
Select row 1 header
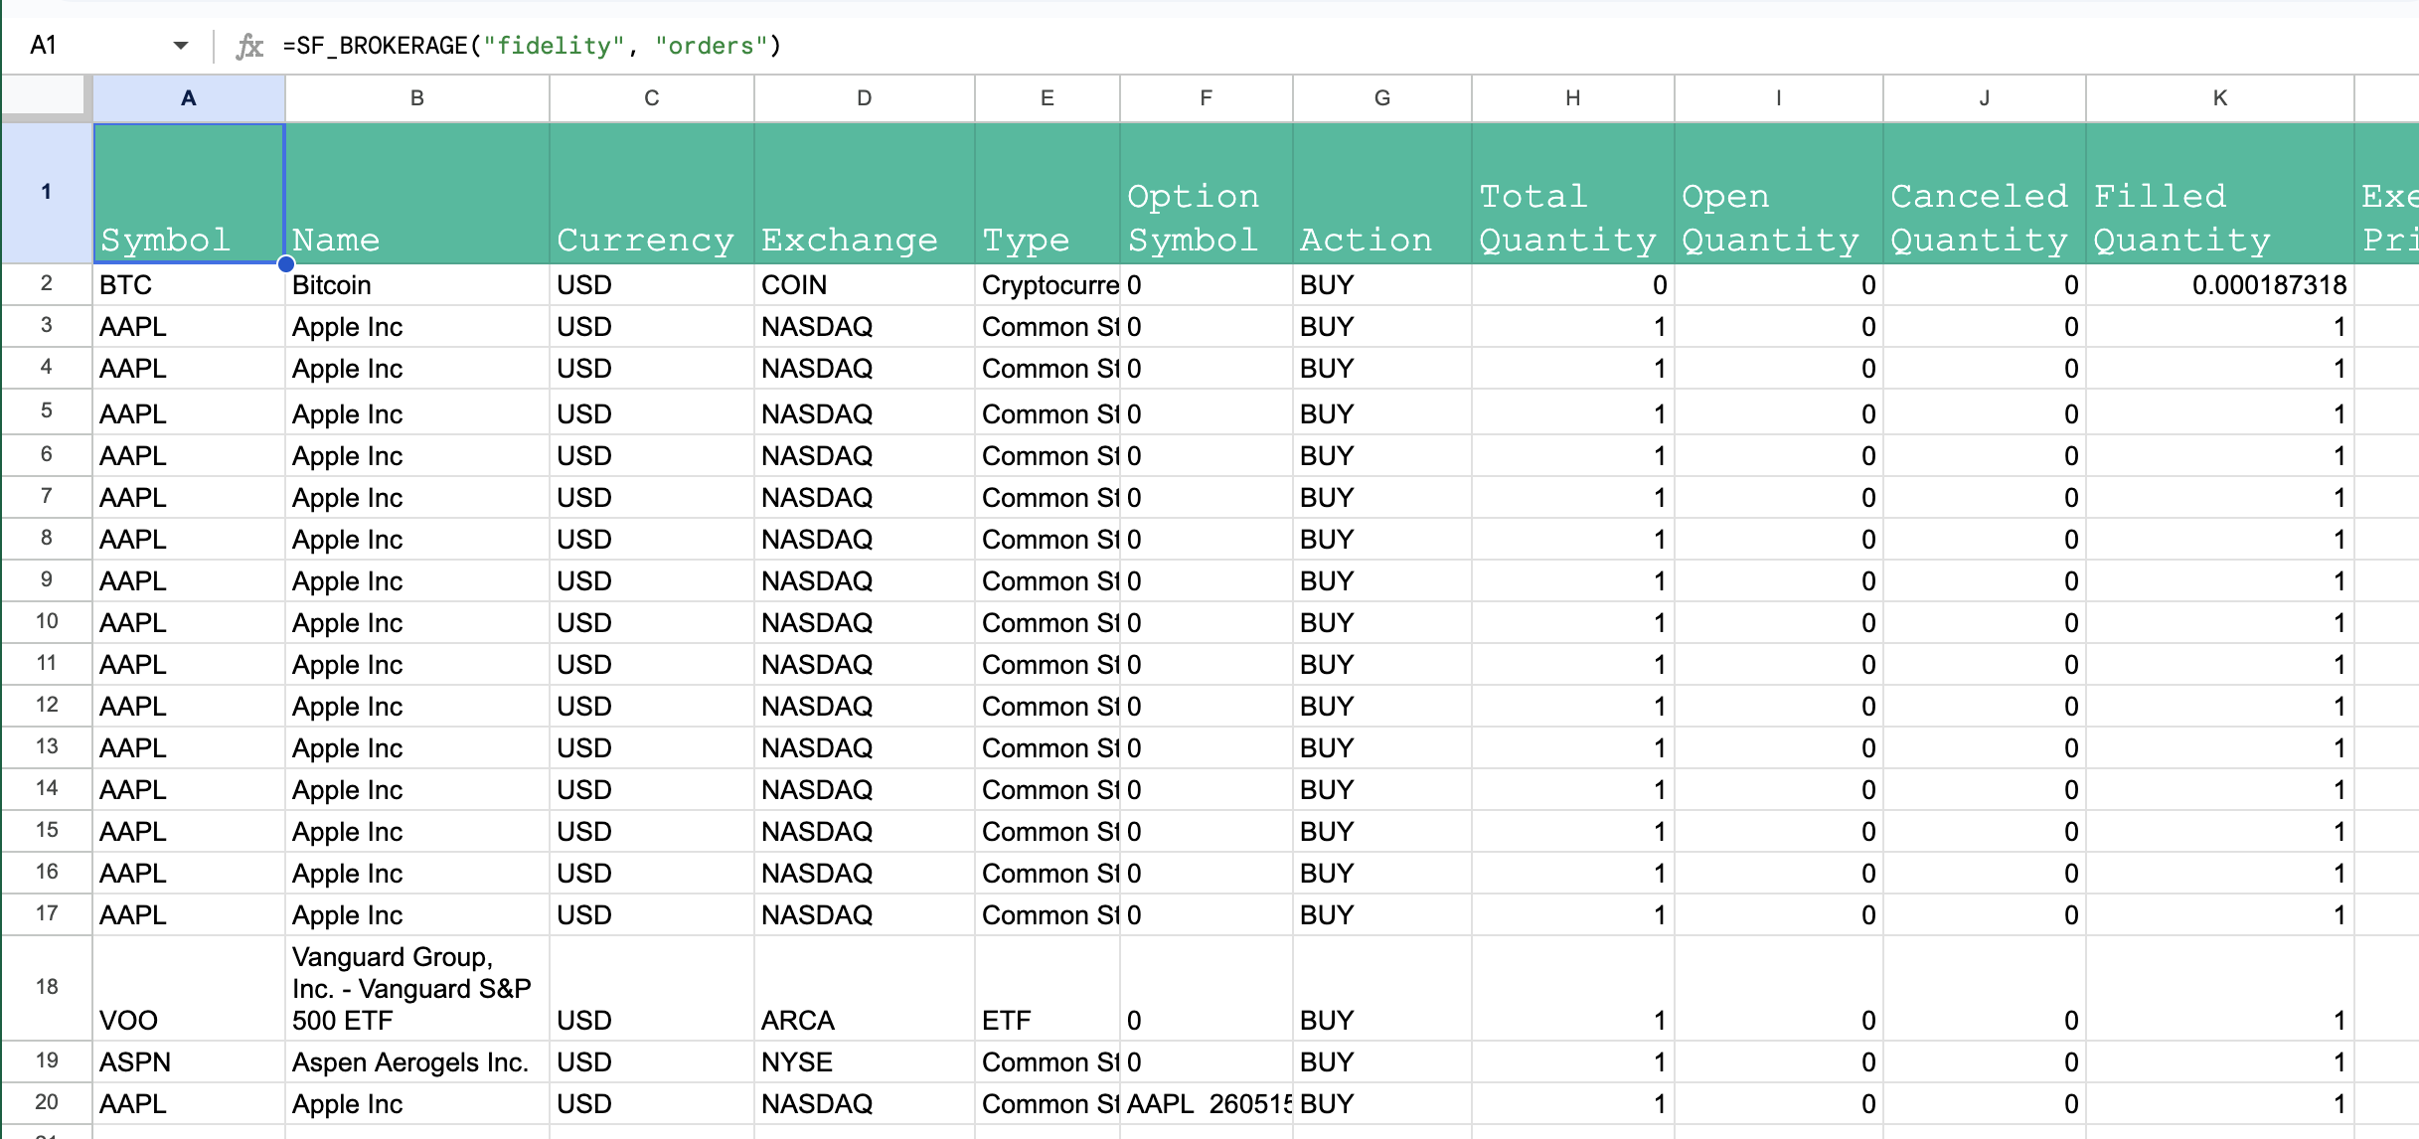point(47,193)
